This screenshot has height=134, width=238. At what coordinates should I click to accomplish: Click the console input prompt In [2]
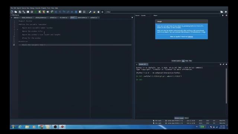click(139, 80)
